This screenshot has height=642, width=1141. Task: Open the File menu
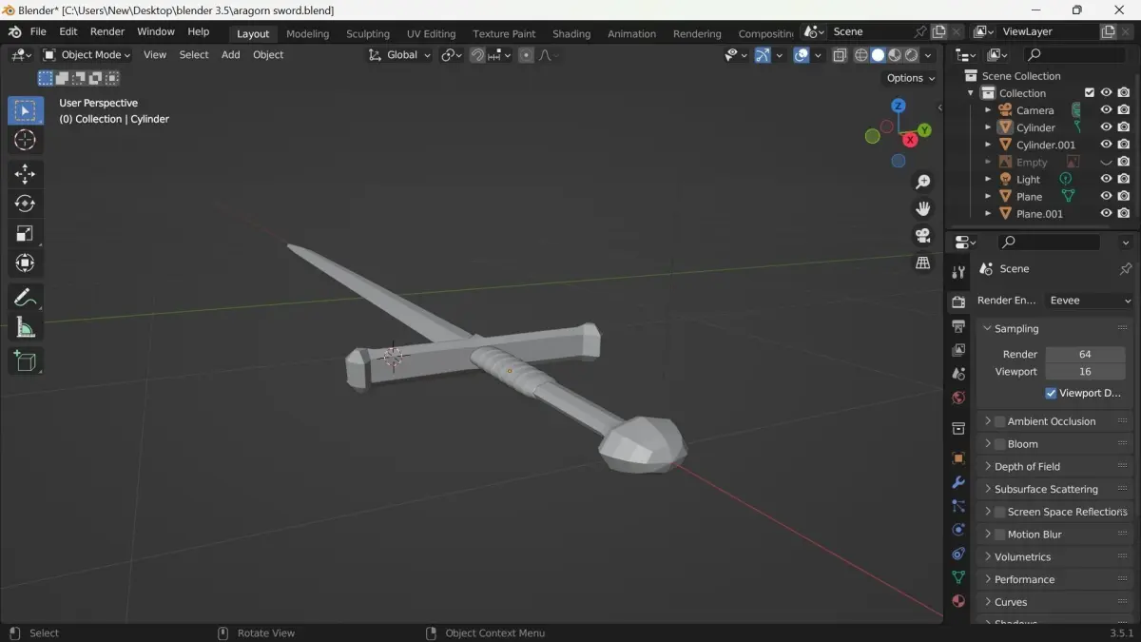point(38,31)
